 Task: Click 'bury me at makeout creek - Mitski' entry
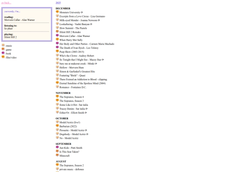point(77,64)
